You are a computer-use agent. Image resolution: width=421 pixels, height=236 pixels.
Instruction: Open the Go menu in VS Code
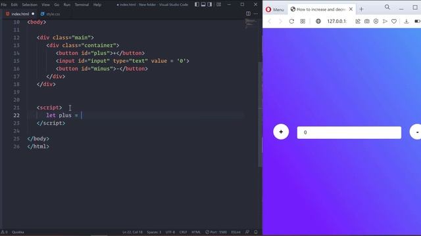point(57,5)
